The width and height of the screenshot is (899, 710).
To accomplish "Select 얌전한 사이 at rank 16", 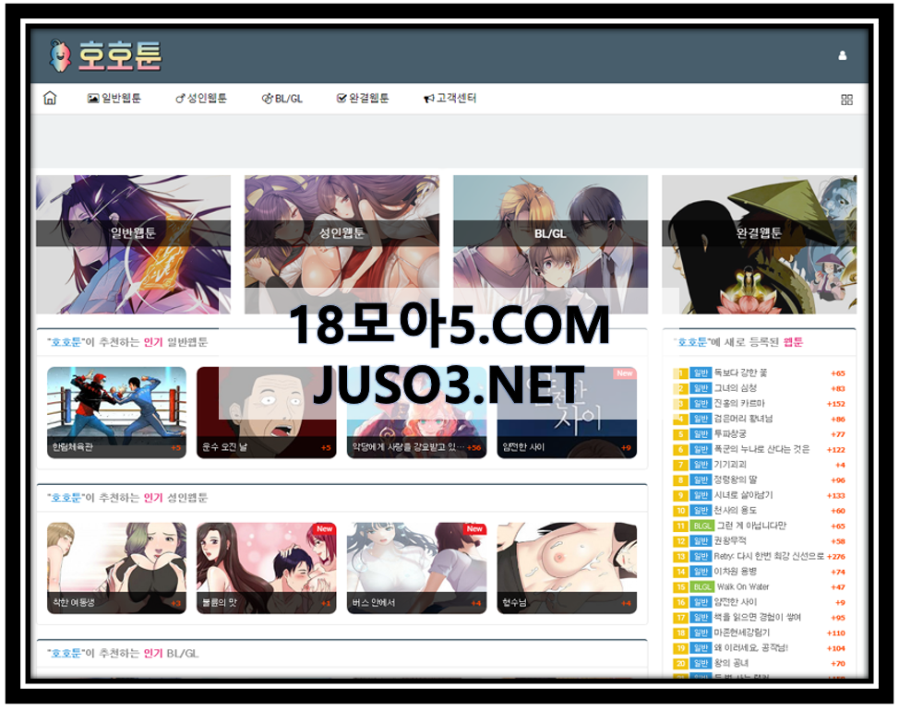I will point(735,602).
